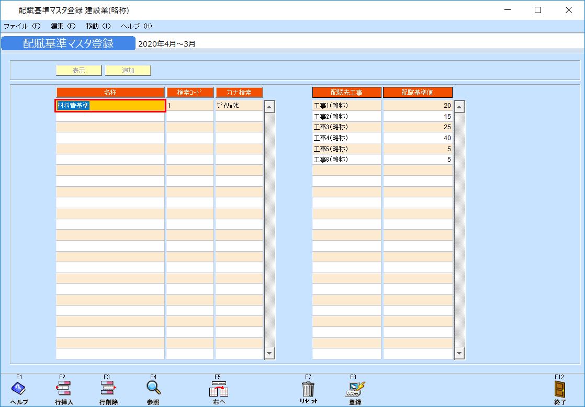Click the F3 行削除 row delete icon
Image resolution: width=585 pixels, height=407 pixels.
[108, 389]
